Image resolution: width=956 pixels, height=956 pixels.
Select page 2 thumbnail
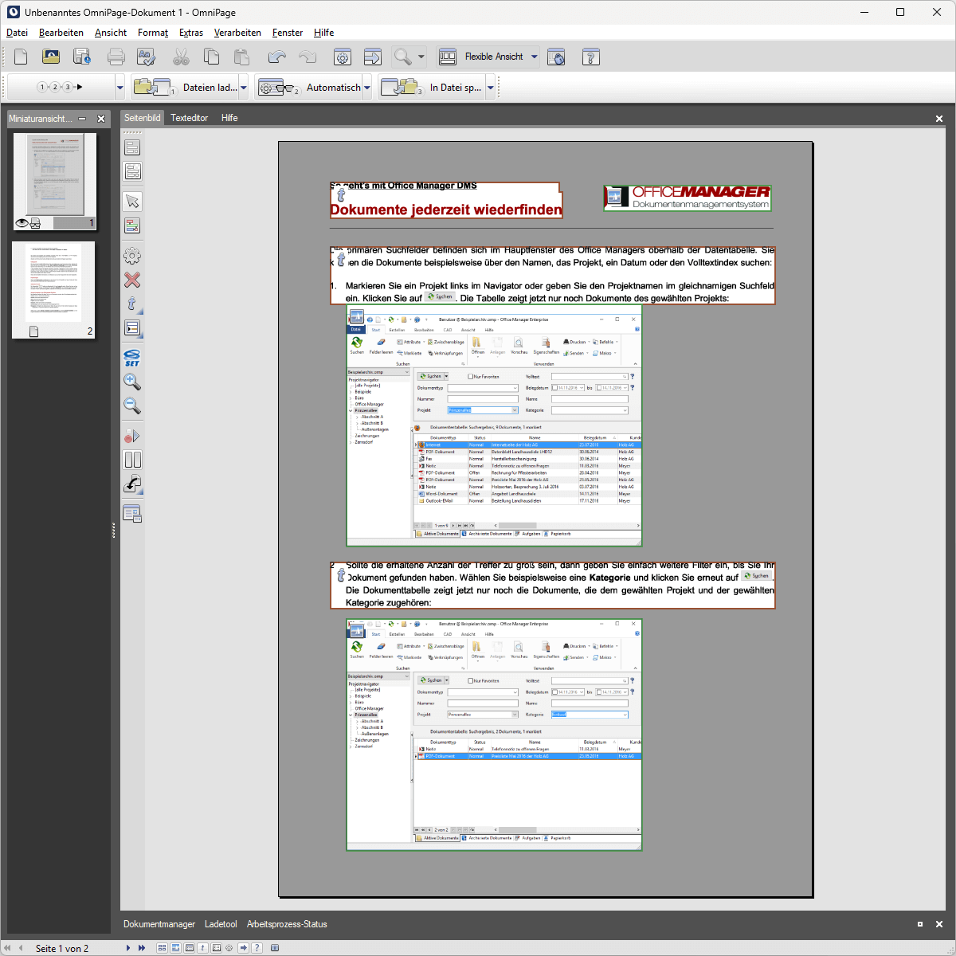(53, 289)
